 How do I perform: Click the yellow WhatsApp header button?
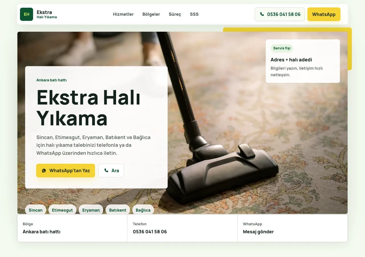point(324,14)
